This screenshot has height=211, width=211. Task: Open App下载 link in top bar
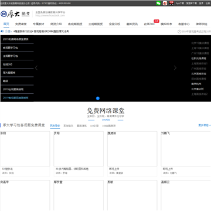[180, 4]
